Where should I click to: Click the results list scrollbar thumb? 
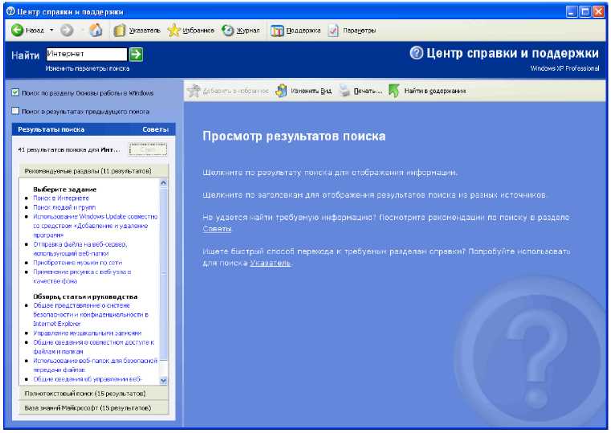tap(164, 274)
